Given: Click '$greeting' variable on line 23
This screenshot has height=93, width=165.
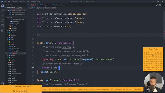Looking at the screenshot, I should 48,60.
